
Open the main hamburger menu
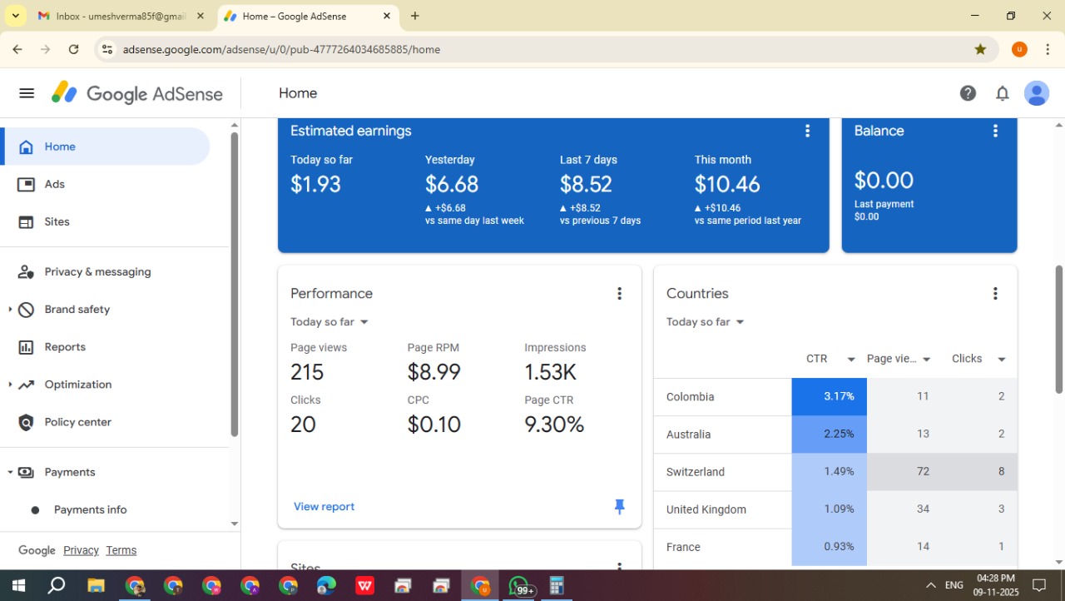27,93
